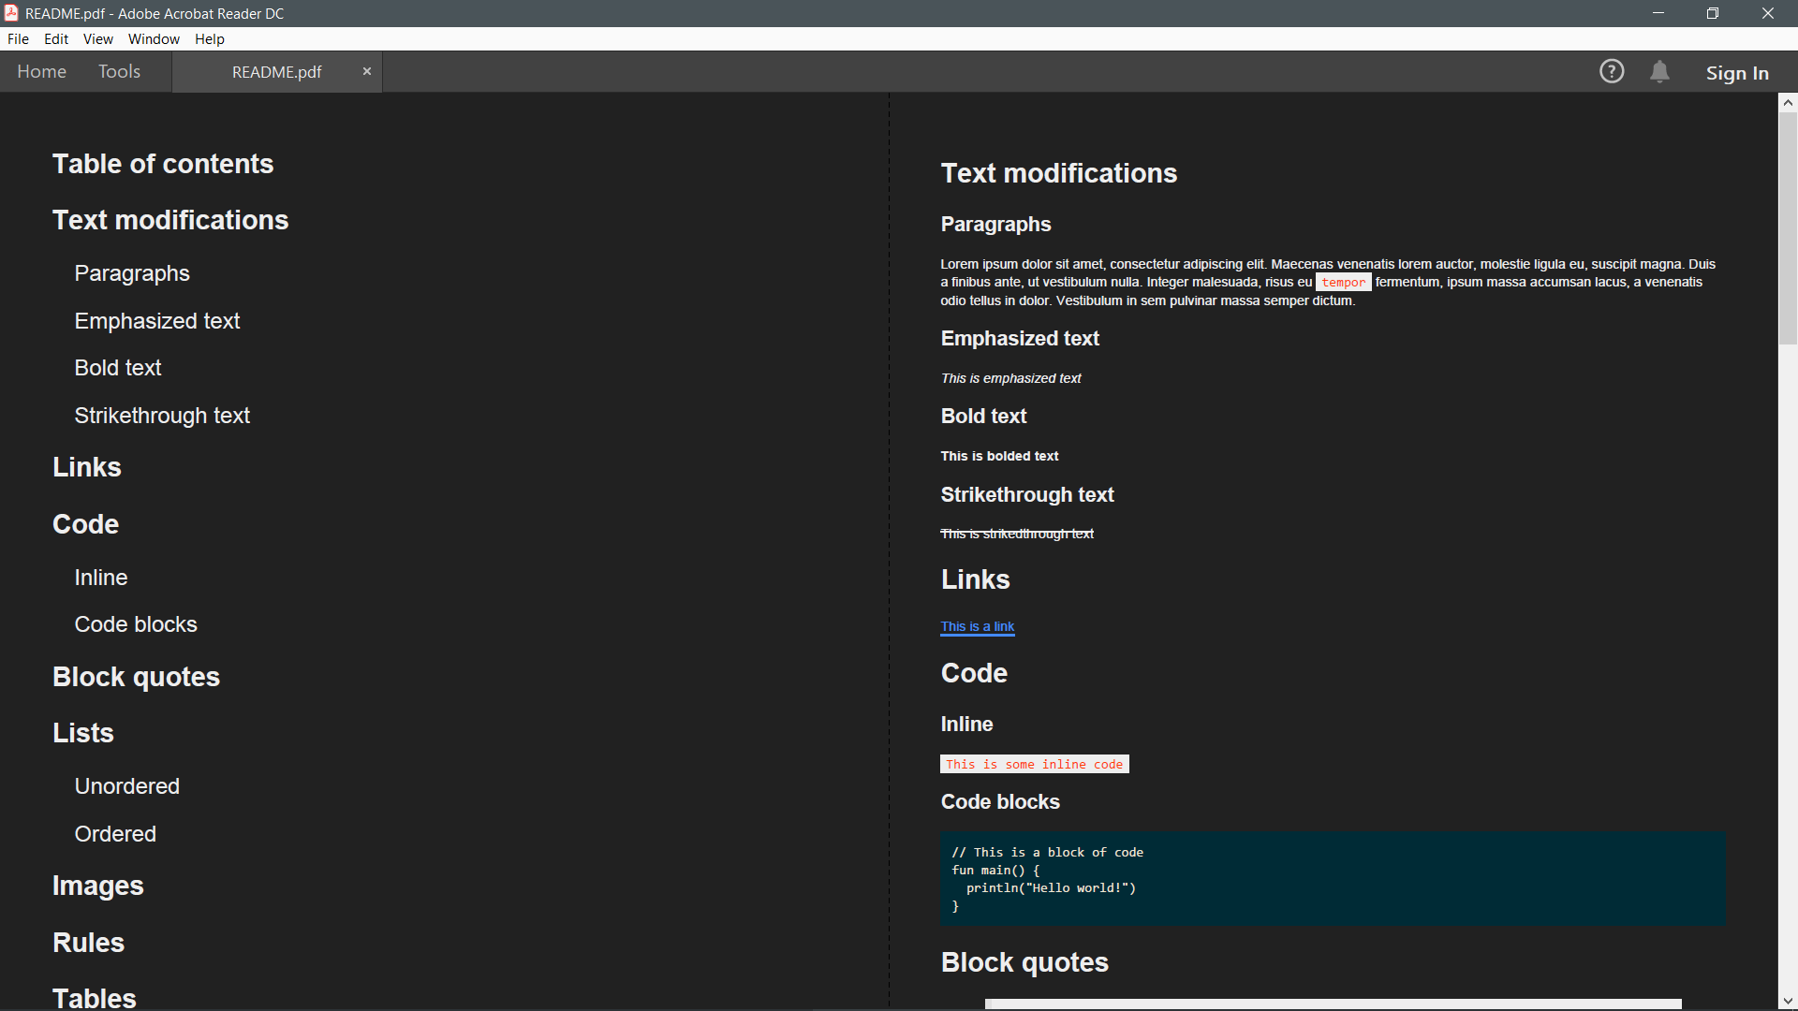The image size is (1798, 1011).
Task: Select the README.pdf document tab
Action: [x=276, y=72]
